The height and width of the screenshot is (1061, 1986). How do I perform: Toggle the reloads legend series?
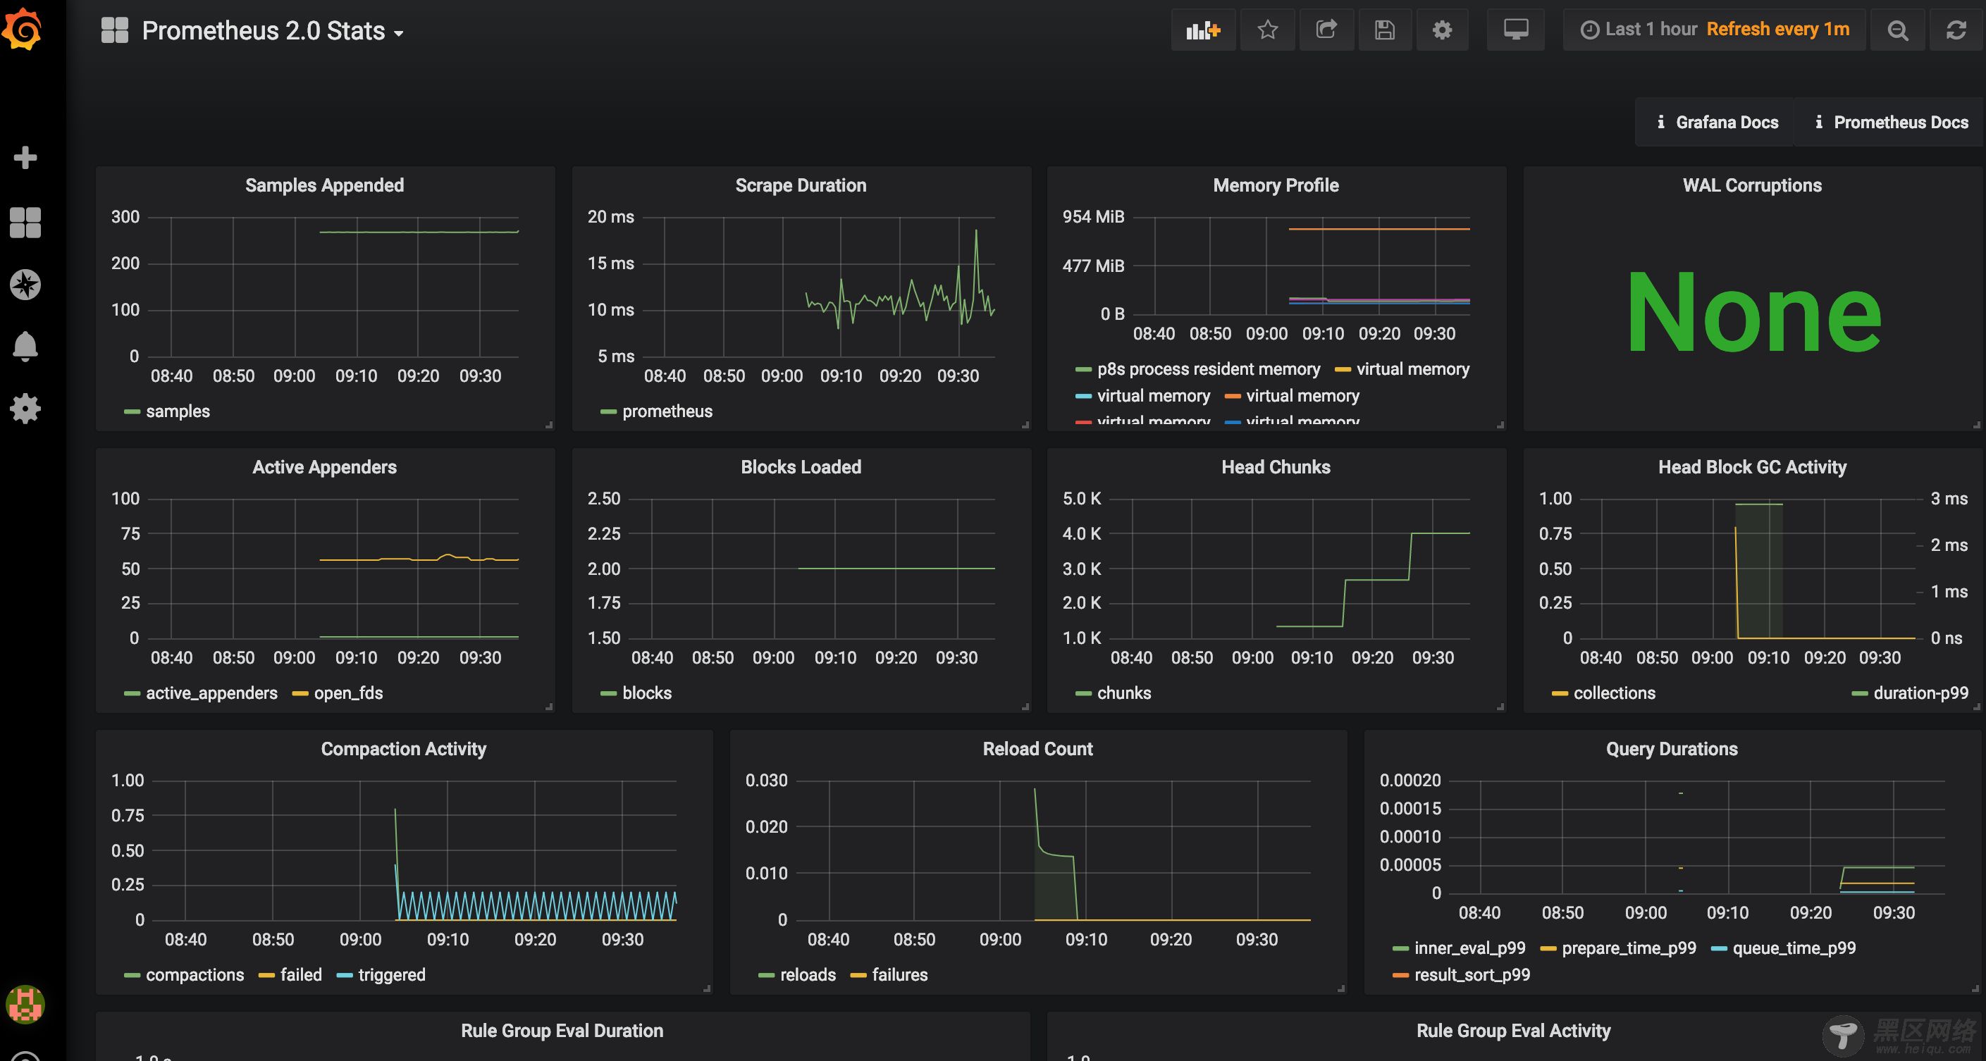pyautogui.click(x=808, y=976)
